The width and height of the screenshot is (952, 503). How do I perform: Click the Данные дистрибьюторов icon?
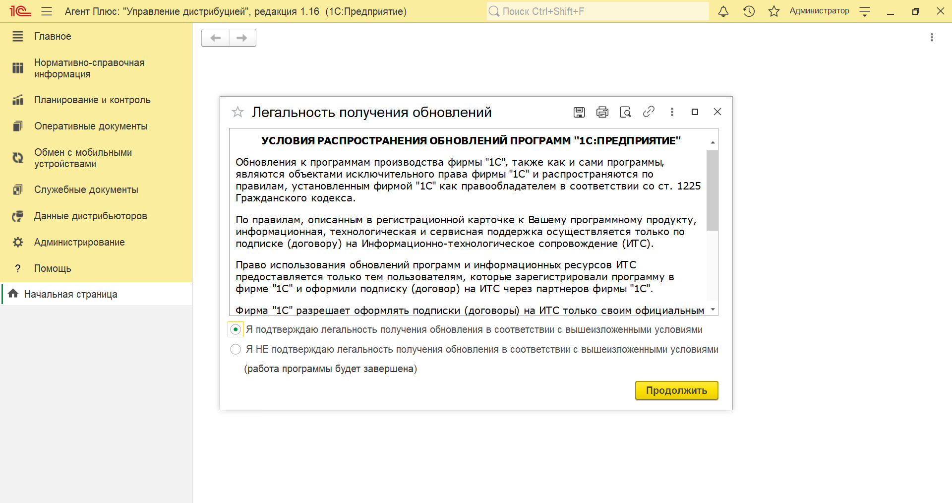[x=18, y=216]
